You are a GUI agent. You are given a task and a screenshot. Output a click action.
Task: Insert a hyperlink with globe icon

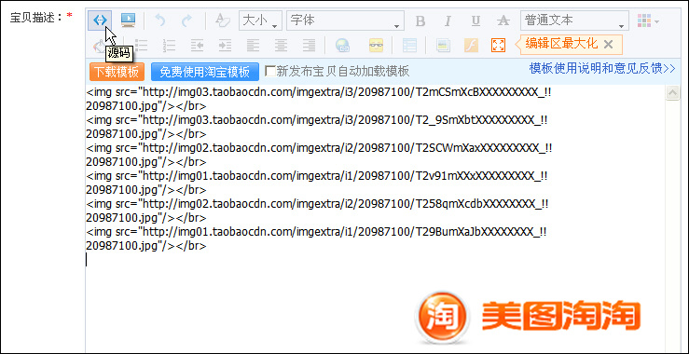coord(342,46)
